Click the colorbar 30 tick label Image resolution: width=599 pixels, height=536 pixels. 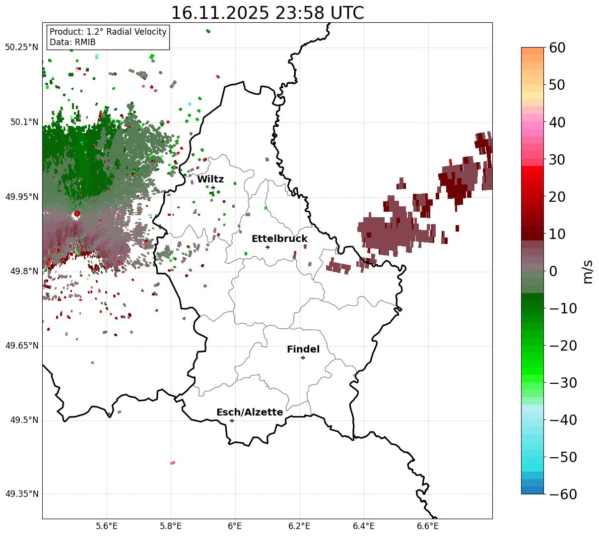(556, 160)
